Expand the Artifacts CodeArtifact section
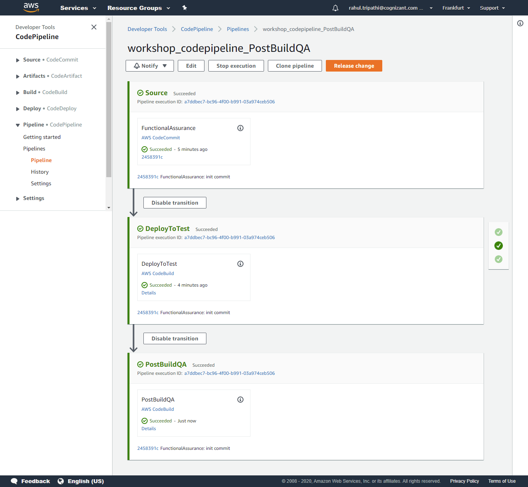The image size is (528, 487). coord(18,76)
